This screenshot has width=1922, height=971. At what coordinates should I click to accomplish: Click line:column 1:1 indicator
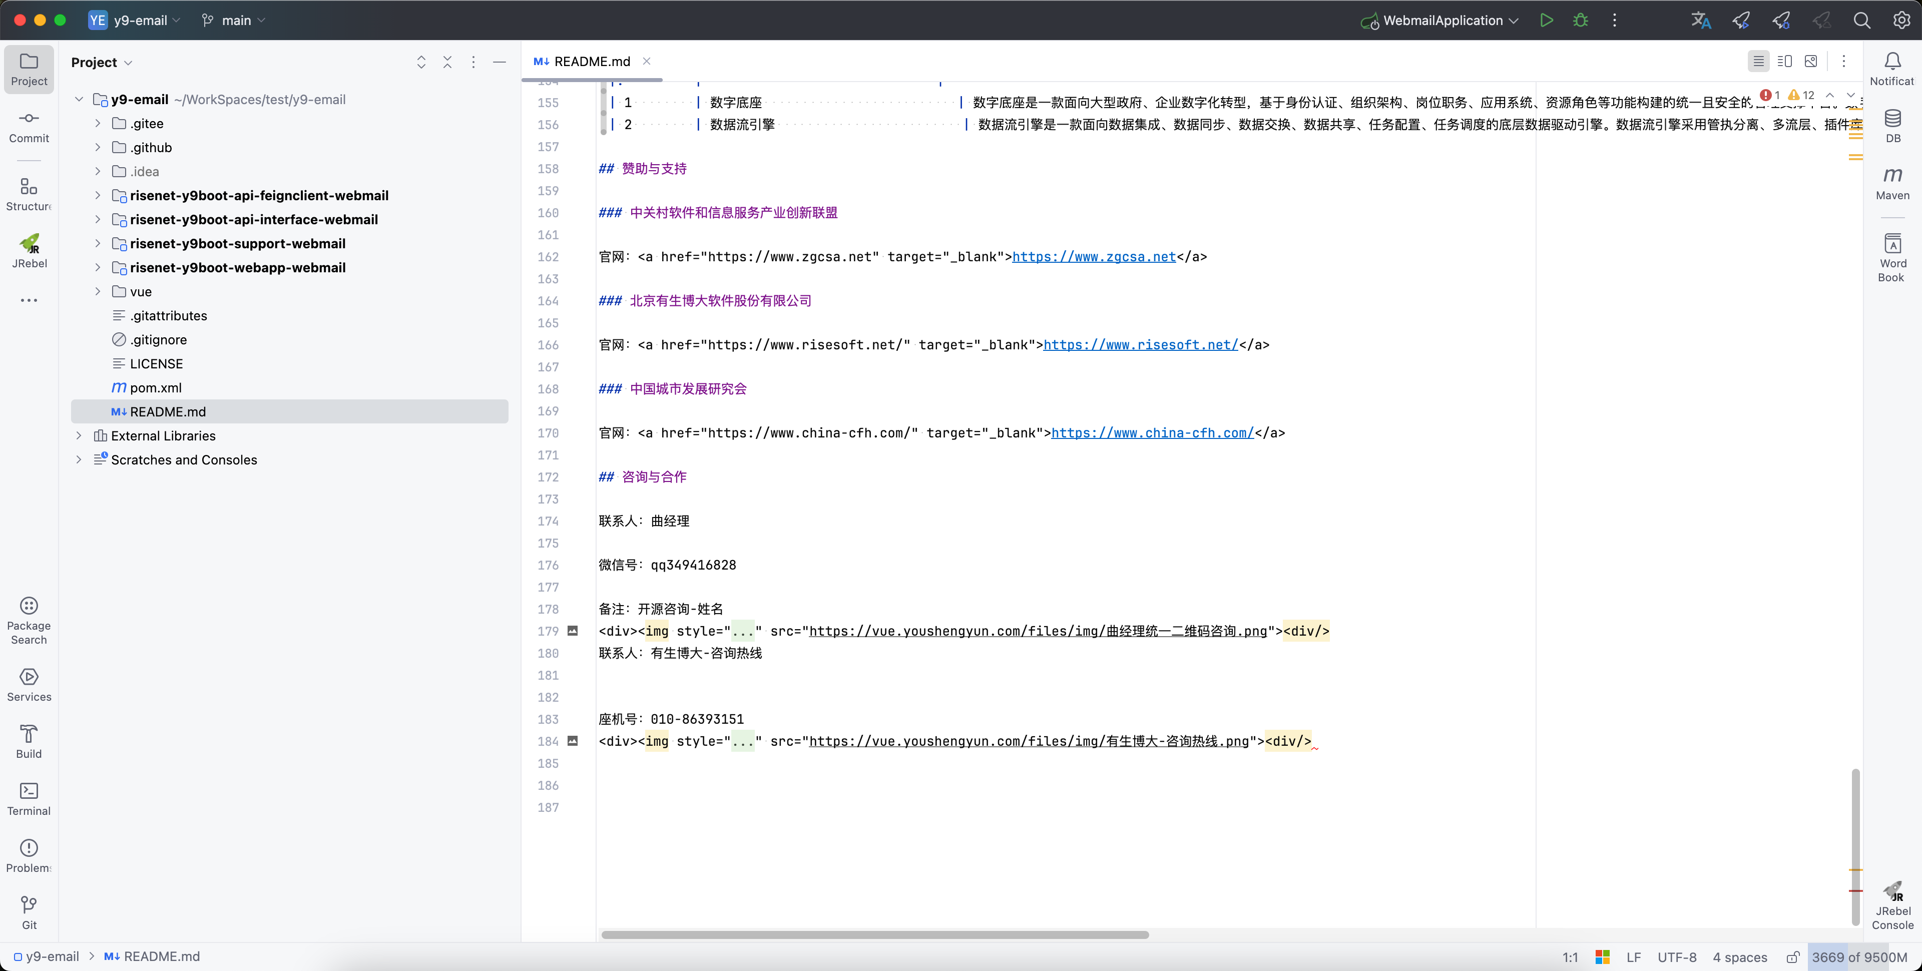tap(1570, 957)
